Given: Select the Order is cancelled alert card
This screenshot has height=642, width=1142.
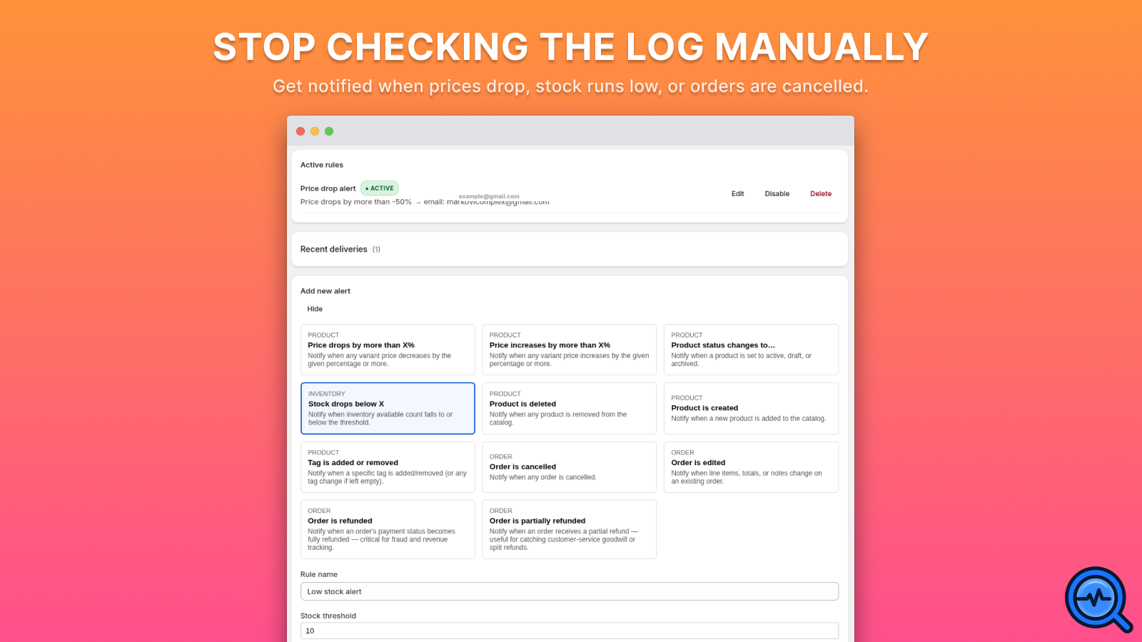Looking at the screenshot, I should pos(570,467).
